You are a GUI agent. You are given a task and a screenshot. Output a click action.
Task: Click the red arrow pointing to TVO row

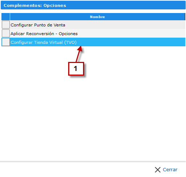(x=79, y=54)
